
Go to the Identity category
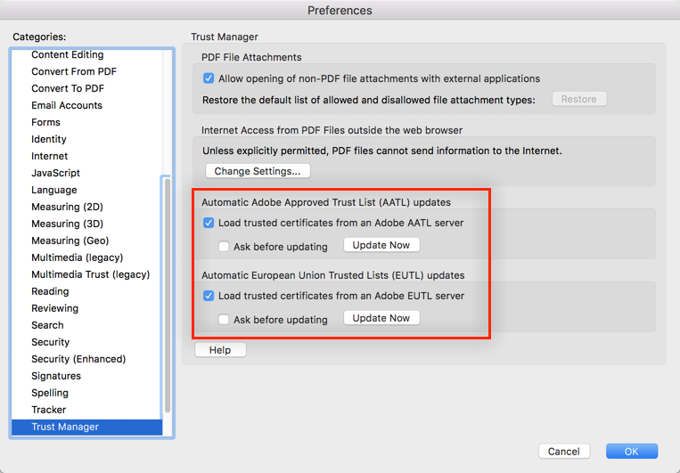tap(49, 139)
